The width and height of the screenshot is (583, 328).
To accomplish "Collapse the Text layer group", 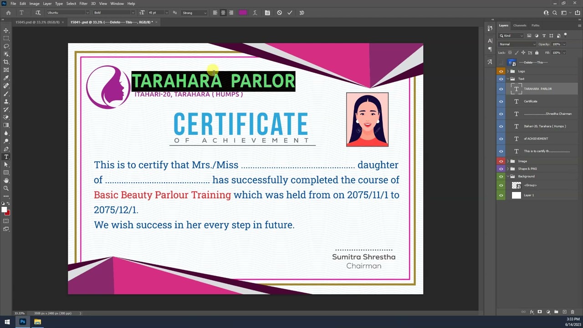I will tap(508, 79).
